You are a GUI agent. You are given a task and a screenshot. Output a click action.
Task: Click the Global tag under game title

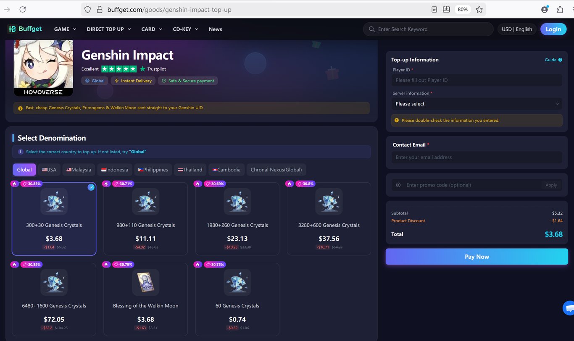point(95,81)
